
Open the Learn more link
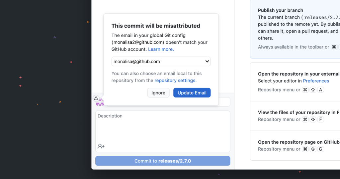coord(161,49)
